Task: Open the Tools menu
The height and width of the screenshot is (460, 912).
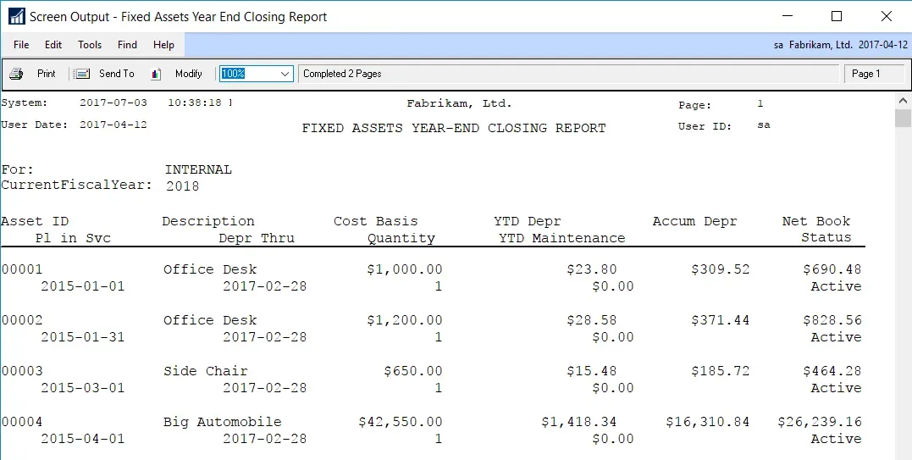Action: pos(90,45)
